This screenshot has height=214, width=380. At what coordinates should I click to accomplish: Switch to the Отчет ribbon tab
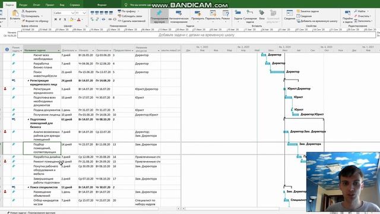[x=37, y=5]
